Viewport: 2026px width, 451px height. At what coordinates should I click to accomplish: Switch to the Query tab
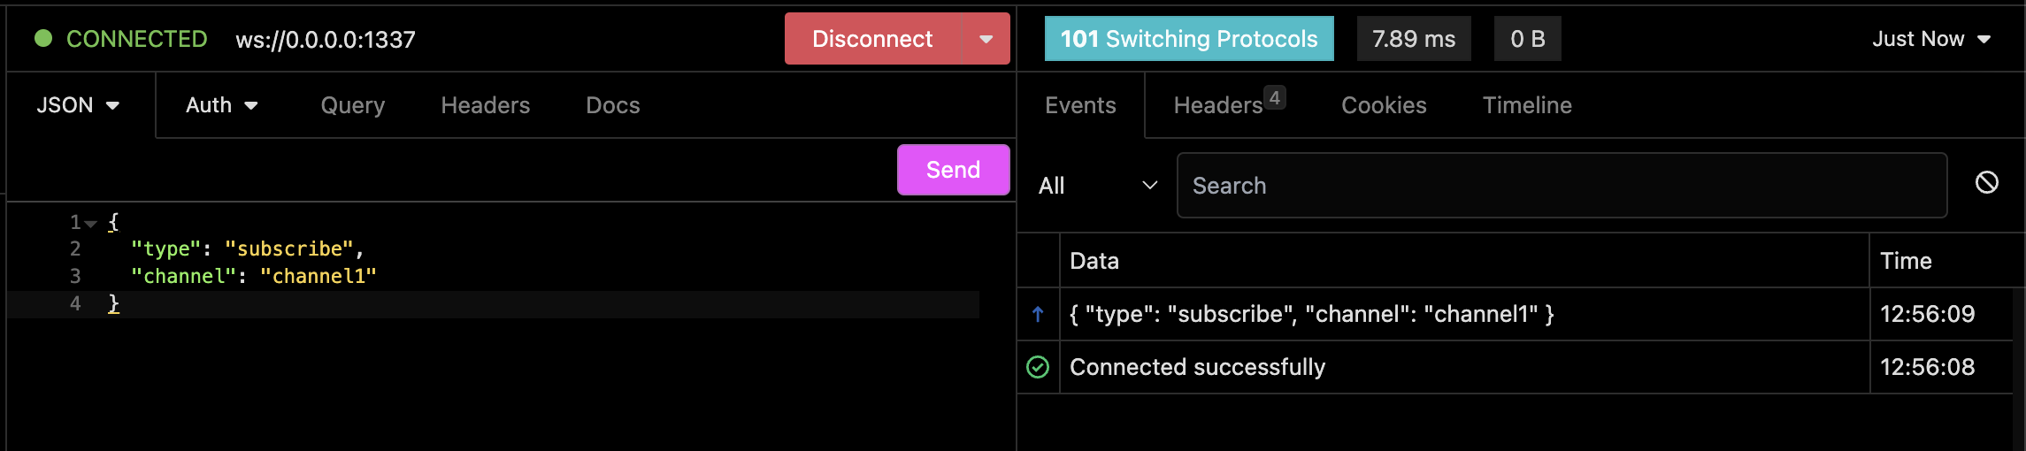tap(353, 105)
